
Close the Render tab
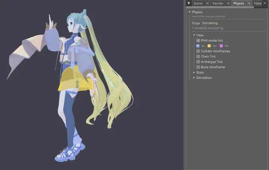click(x=228, y=3)
